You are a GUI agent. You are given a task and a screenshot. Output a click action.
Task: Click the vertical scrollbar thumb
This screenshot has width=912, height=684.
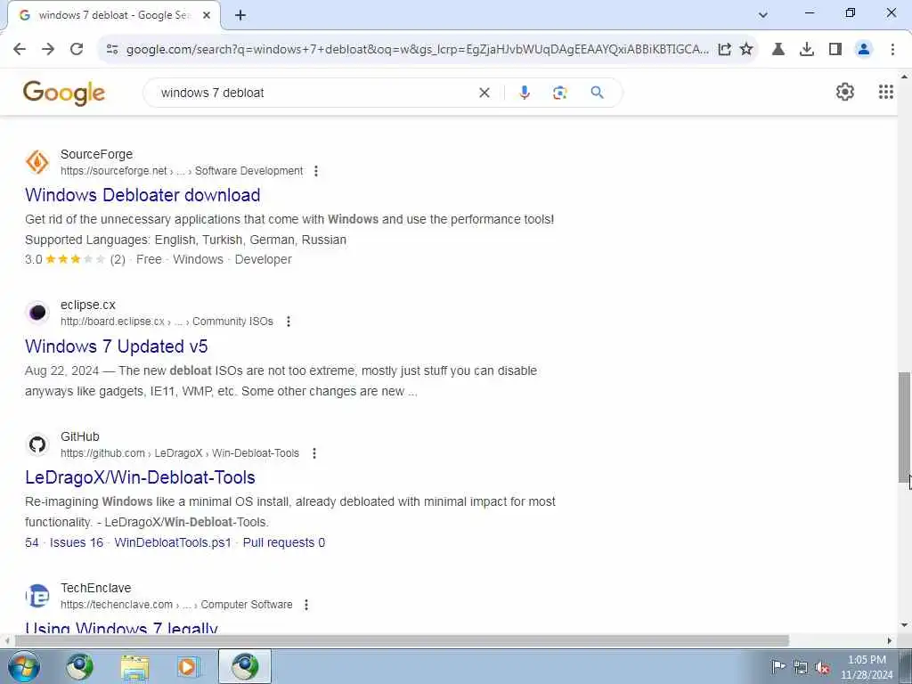point(905,427)
